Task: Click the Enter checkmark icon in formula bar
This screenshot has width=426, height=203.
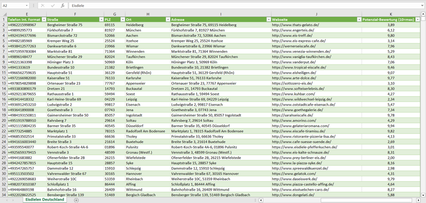Action: 53,6
